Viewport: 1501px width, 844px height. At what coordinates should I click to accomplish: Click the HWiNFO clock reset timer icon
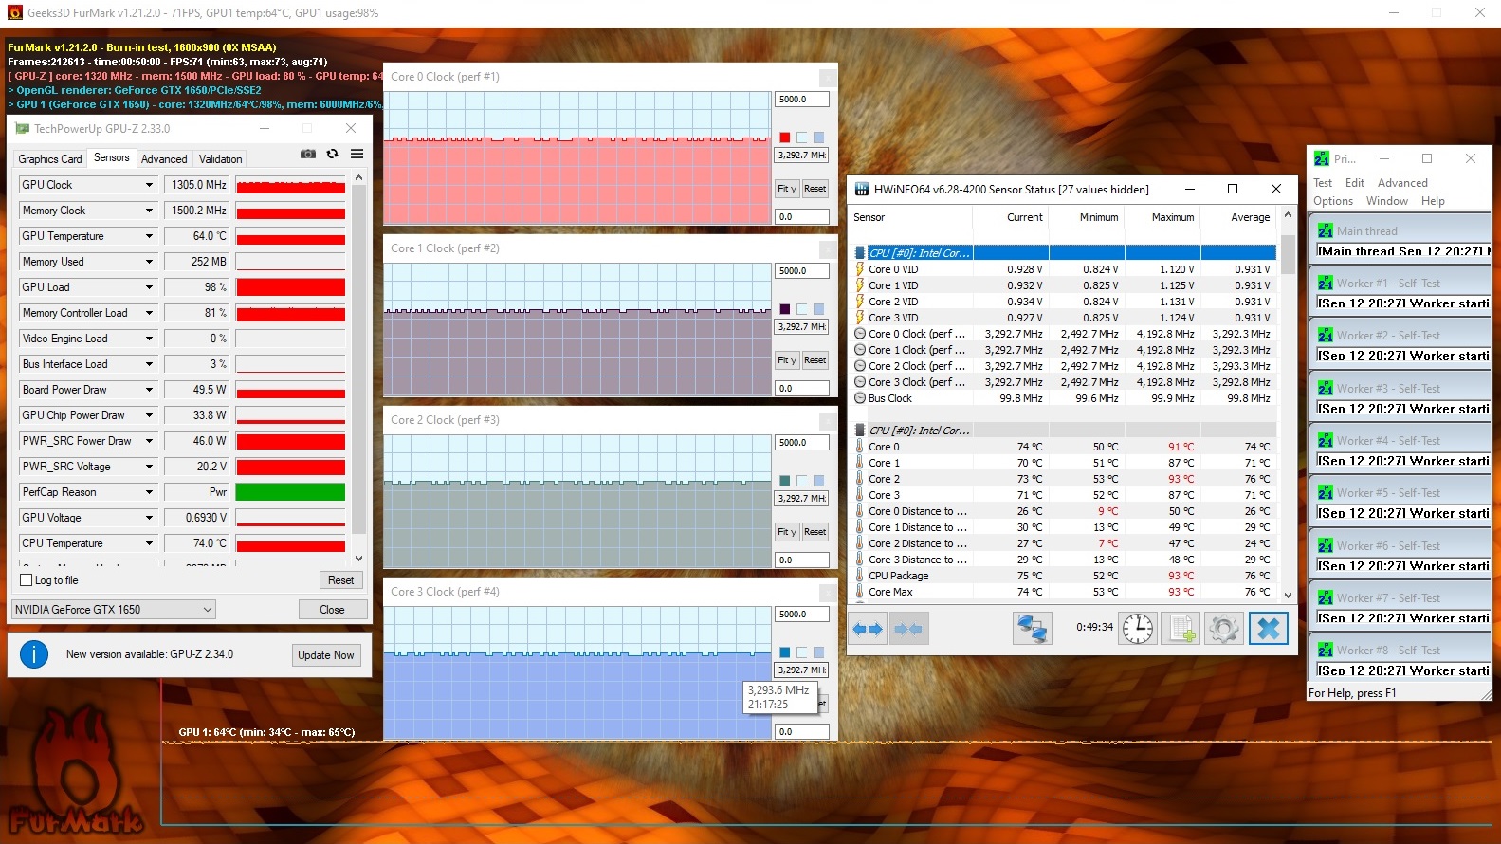click(x=1137, y=629)
